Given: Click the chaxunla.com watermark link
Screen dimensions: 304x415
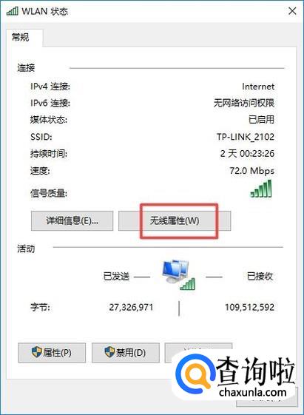Looking at the screenshot, I should point(253,393).
